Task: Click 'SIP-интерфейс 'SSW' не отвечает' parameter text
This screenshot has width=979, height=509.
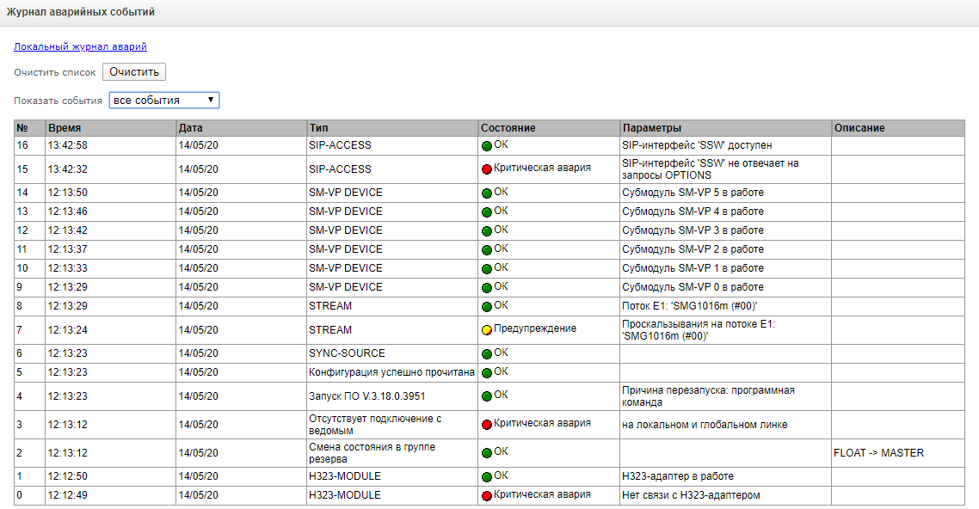Action: [x=711, y=169]
